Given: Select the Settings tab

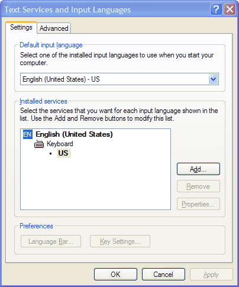Looking at the screenshot, I should [x=21, y=27].
